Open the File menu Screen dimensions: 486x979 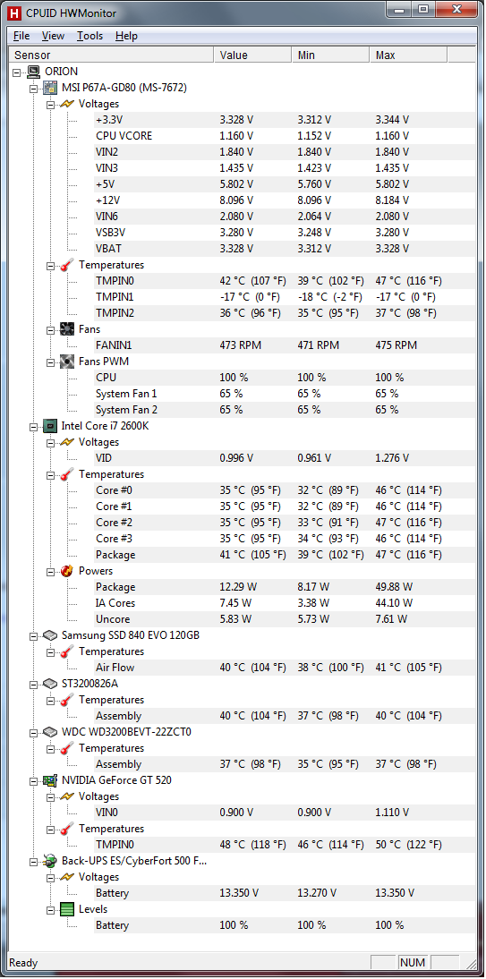(x=21, y=36)
